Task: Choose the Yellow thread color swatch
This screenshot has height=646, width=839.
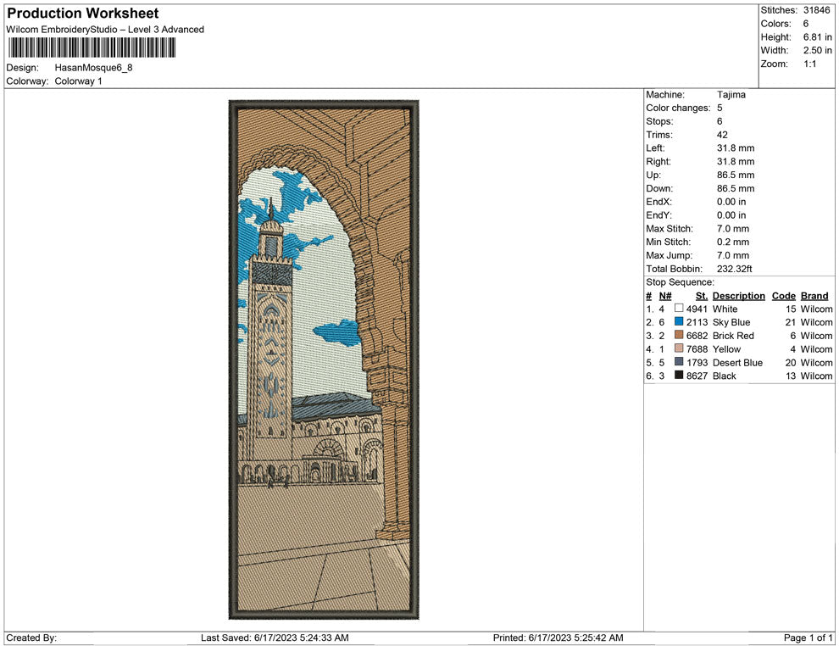Action: pyautogui.click(x=679, y=349)
